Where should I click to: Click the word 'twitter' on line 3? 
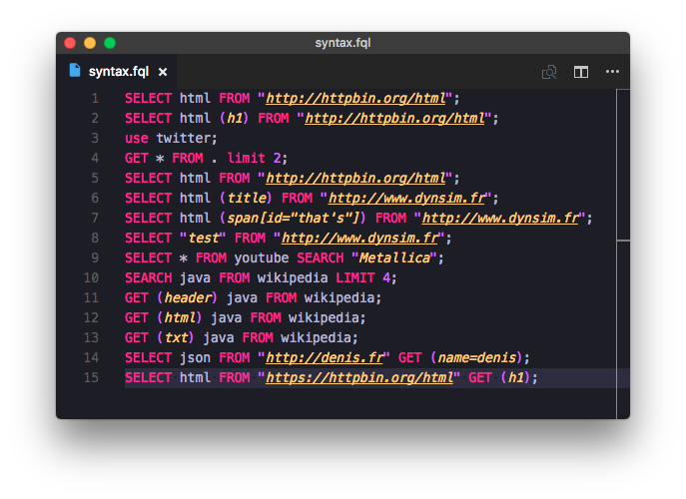(184, 138)
